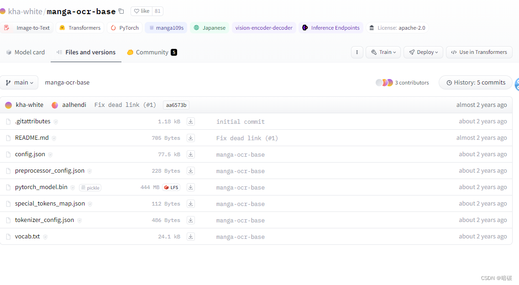Expand the main branch selector
The width and height of the screenshot is (519, 285).
[x=19, y=82]
